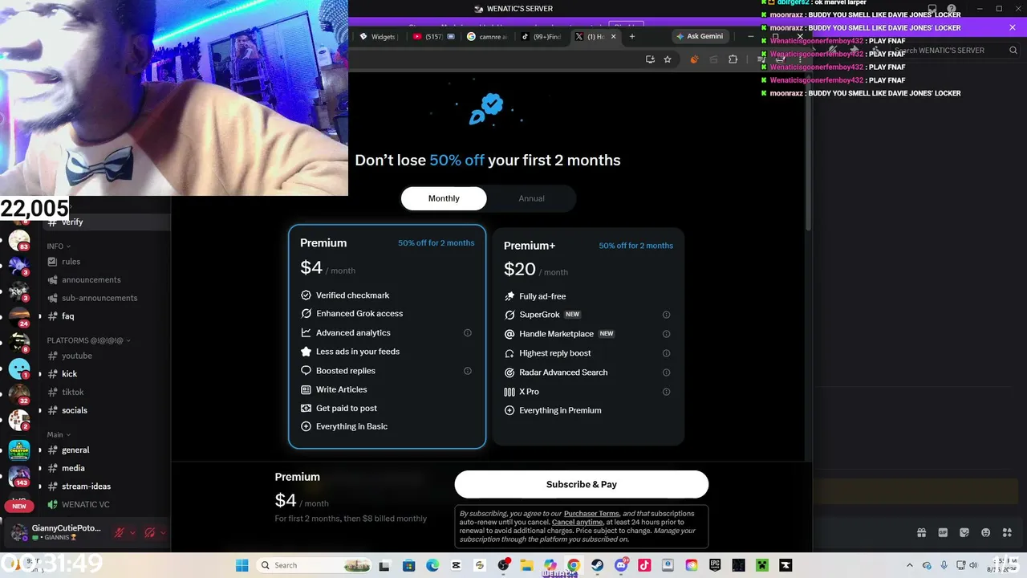
Task: Open info for Boosted replies feature
Action: tap(468, 371)
